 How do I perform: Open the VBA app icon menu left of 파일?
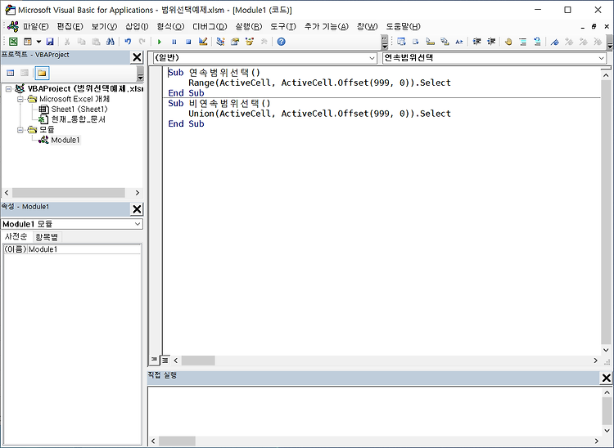13,27
